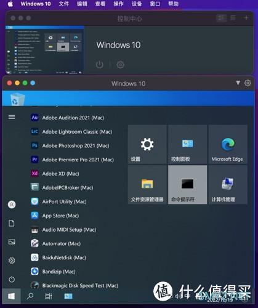Open the 帮助 menu
The image size is (258, 308).
coord(173,4)
